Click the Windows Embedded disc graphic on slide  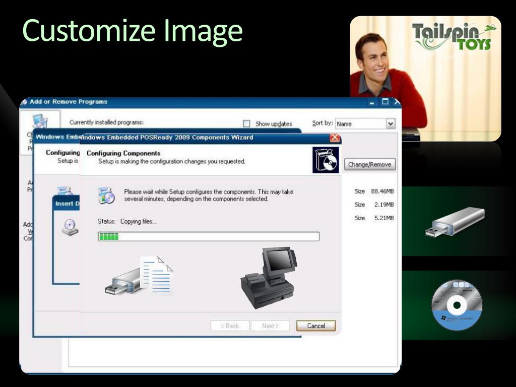point(457,305)
